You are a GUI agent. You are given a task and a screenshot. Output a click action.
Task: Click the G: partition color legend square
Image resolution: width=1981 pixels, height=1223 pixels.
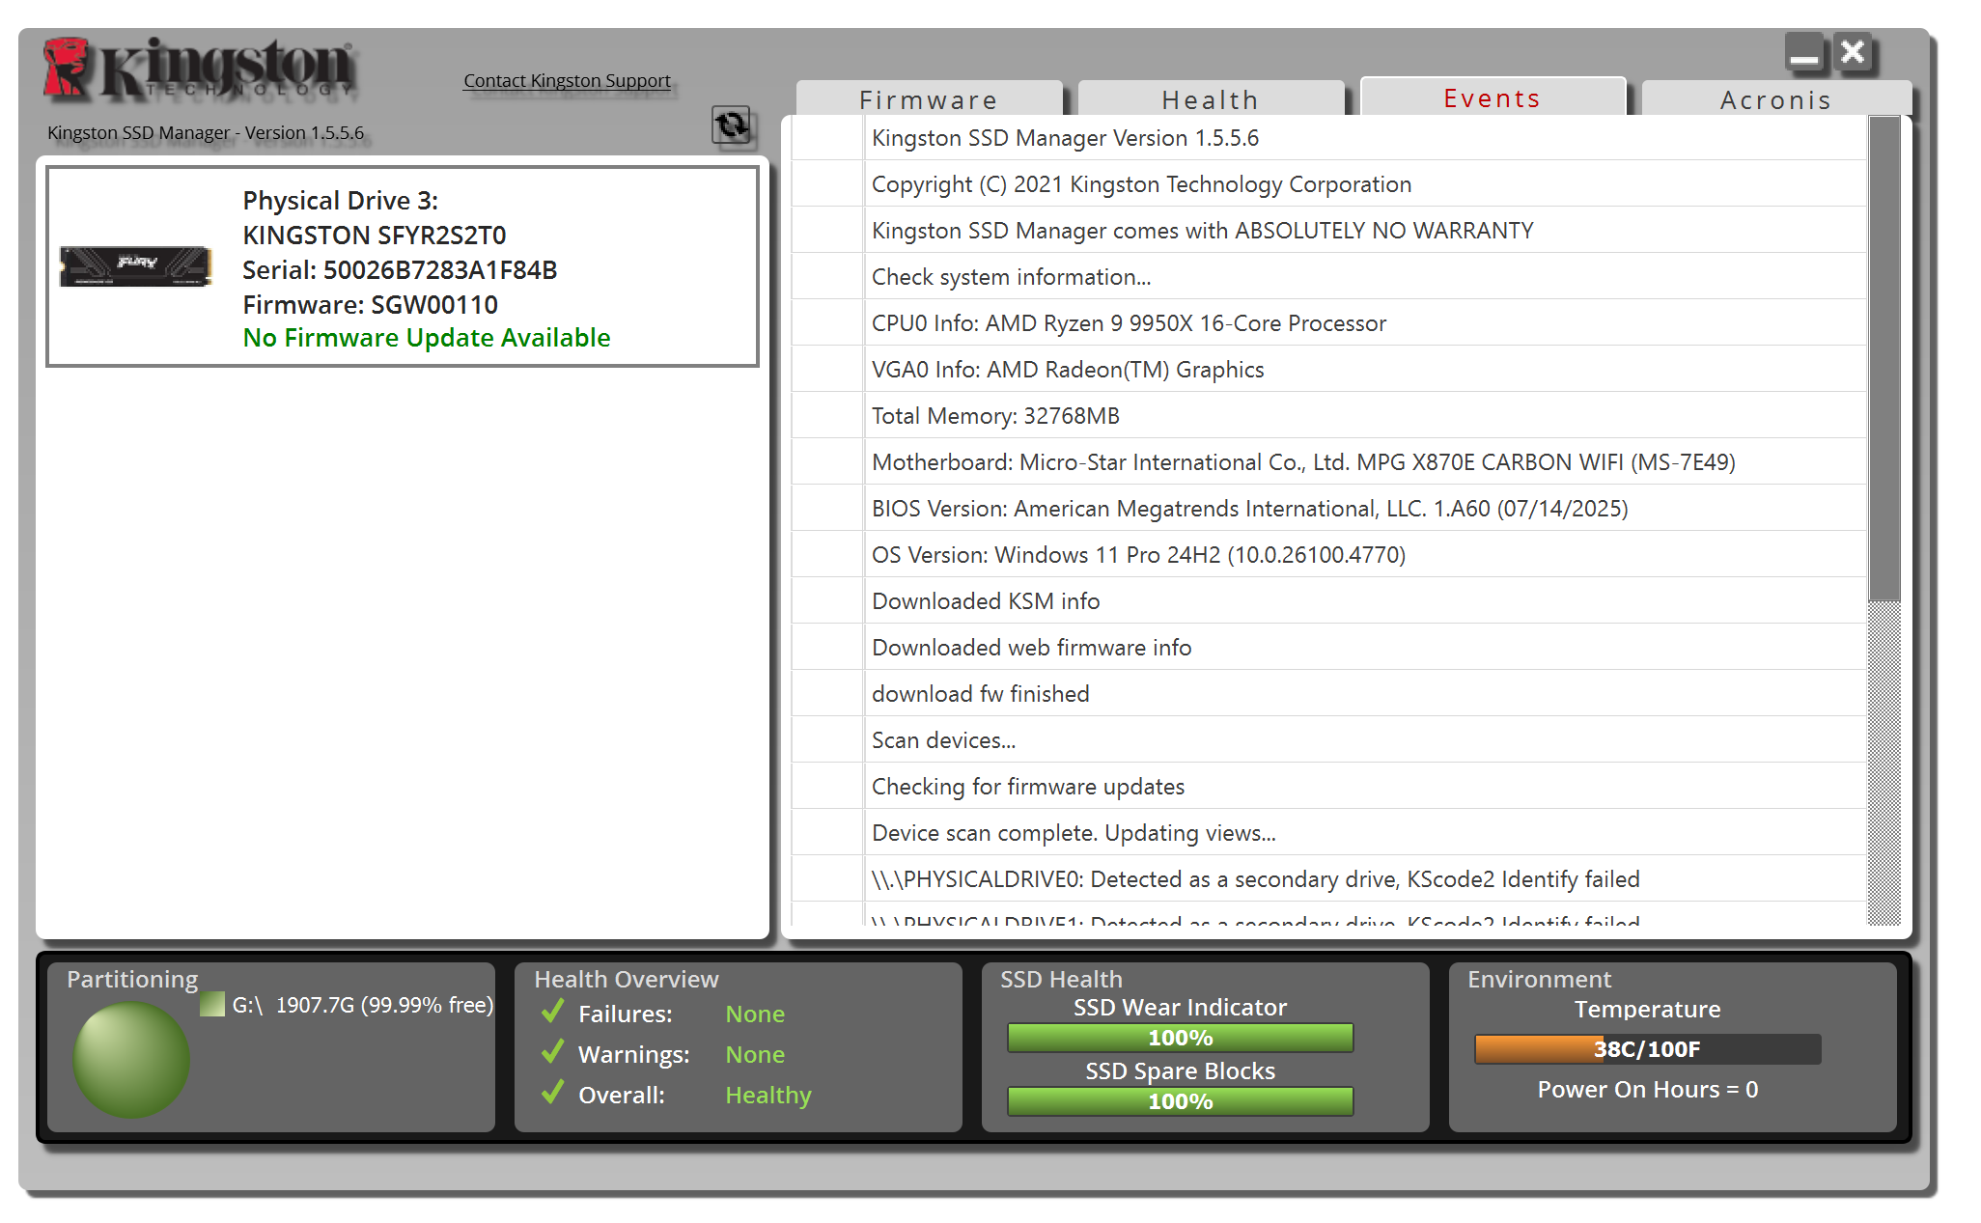click(x=212, y=1005)
